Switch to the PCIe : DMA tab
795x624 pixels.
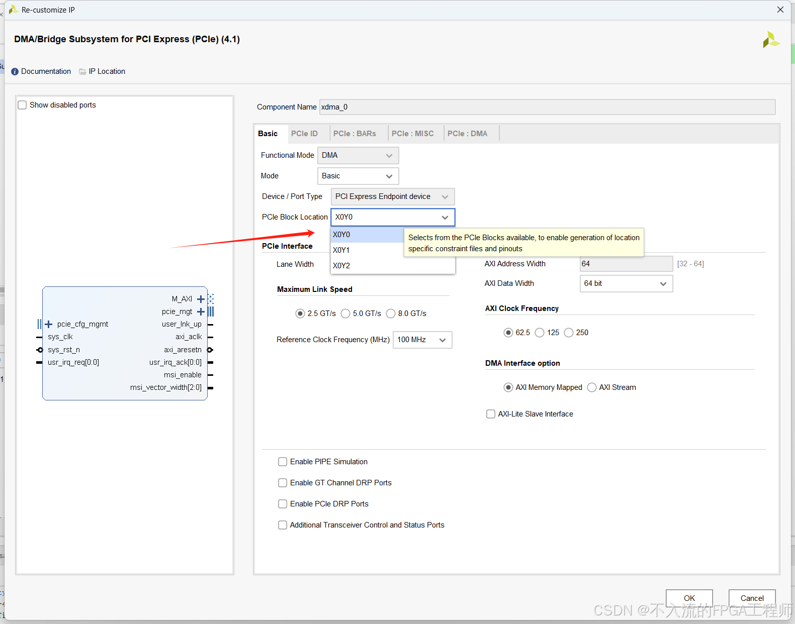point(468,134)
